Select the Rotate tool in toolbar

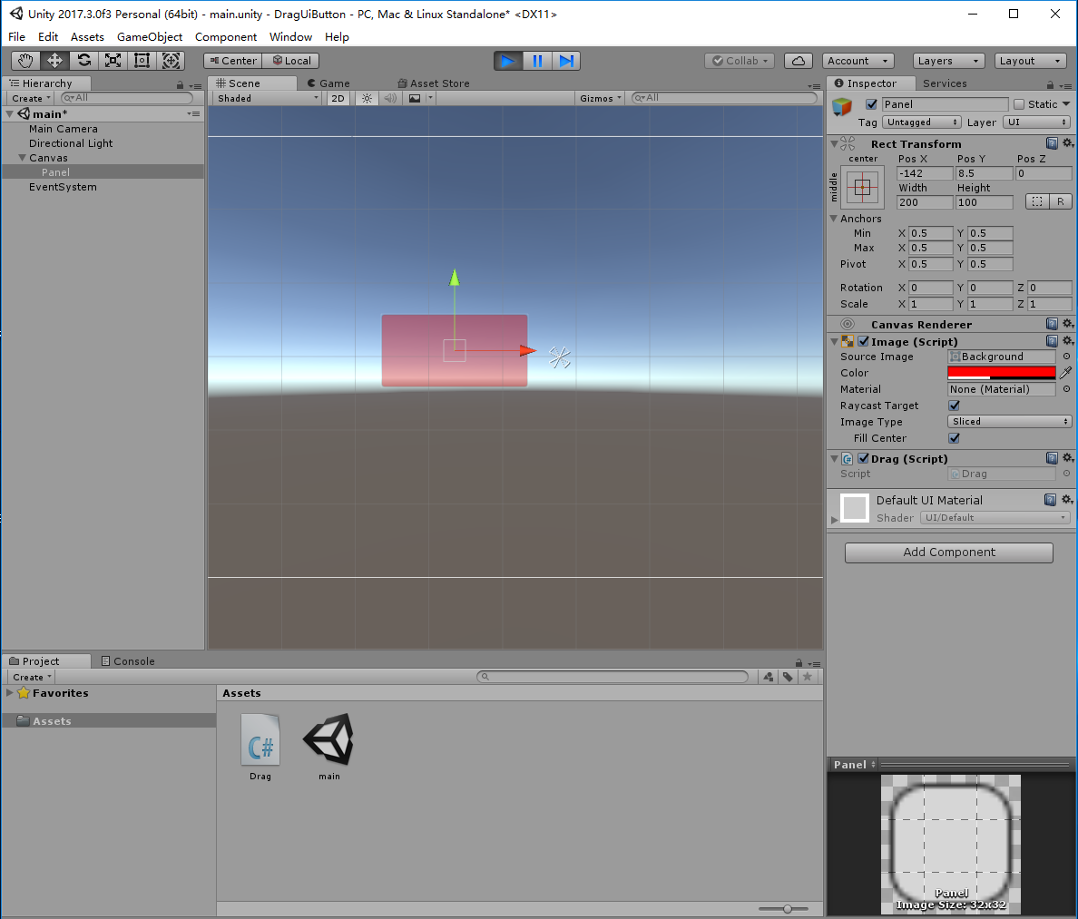83,61
